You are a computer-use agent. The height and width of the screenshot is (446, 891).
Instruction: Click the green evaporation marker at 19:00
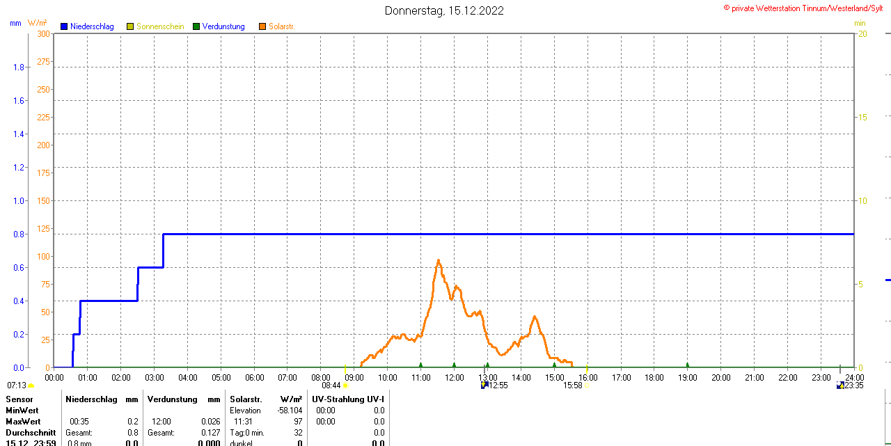click(x=687, y=365)
